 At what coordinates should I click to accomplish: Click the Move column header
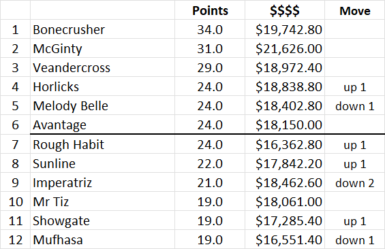(x=355, y=10)
